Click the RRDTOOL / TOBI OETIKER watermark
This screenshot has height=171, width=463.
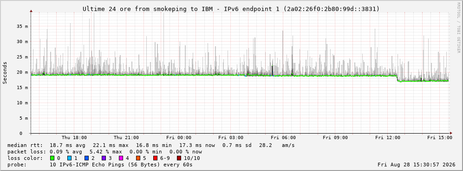(x=458, y=27)
